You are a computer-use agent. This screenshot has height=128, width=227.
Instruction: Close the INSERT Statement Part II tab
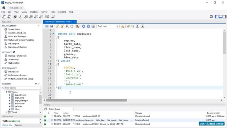(x=74, y=22)
